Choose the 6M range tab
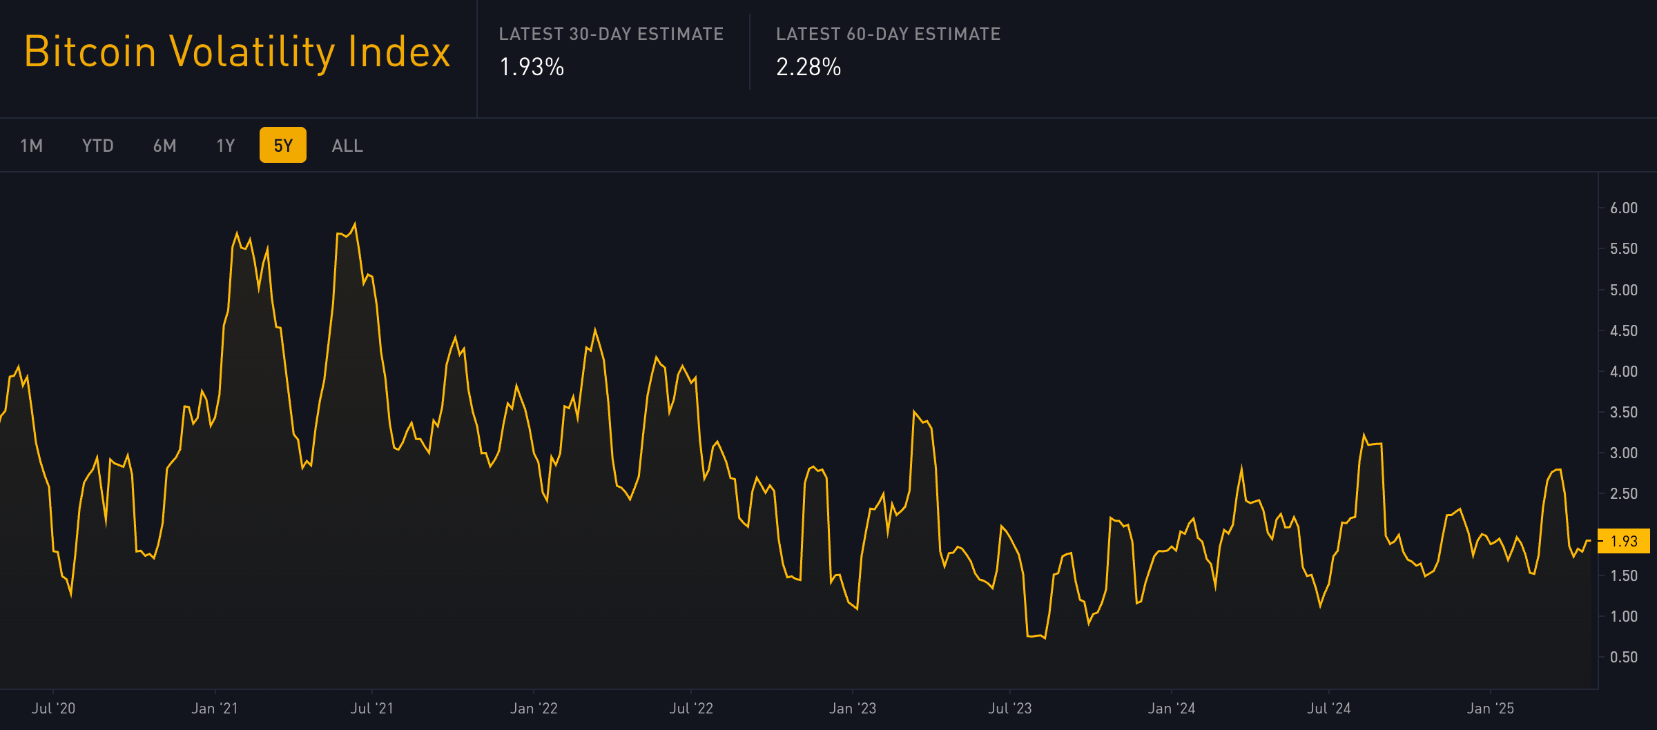 click(x=165, y=146)
